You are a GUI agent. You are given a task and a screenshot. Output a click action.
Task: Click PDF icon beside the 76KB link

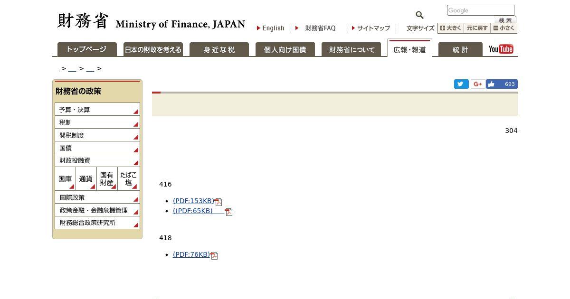(214, 255)
